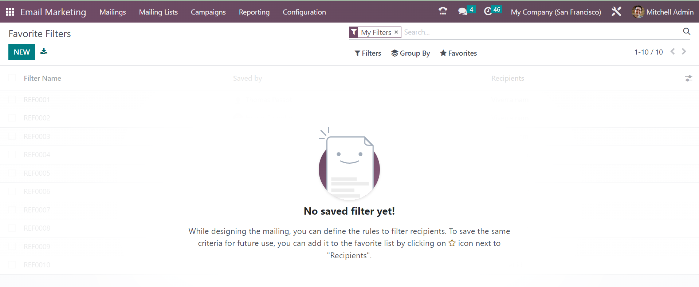Remove the My Filters facet
The image size is (699, 287).
pos(396,32)
